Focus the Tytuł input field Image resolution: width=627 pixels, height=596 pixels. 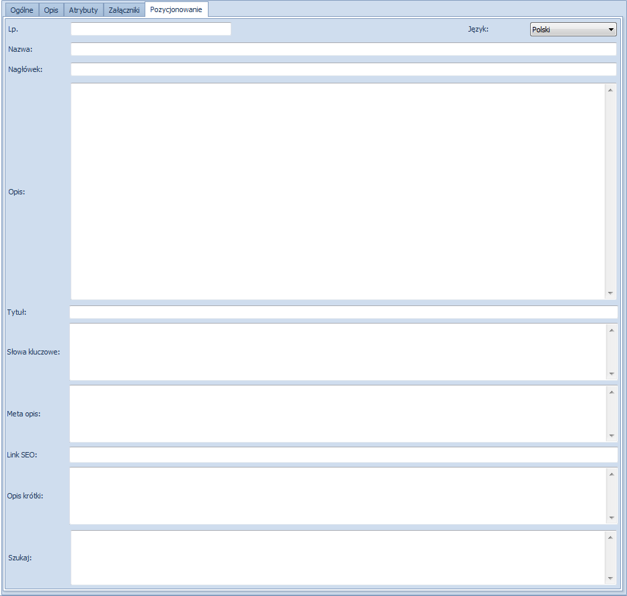click(x=344, y=312)
